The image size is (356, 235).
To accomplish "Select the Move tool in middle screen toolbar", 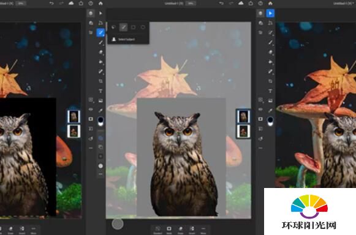I will click(x=100, y=13).
